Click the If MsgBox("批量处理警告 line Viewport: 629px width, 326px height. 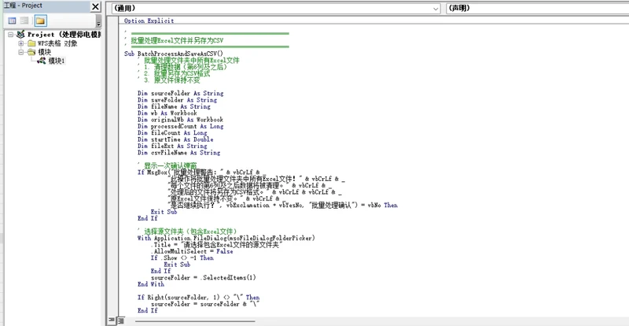tap(202, 172)
